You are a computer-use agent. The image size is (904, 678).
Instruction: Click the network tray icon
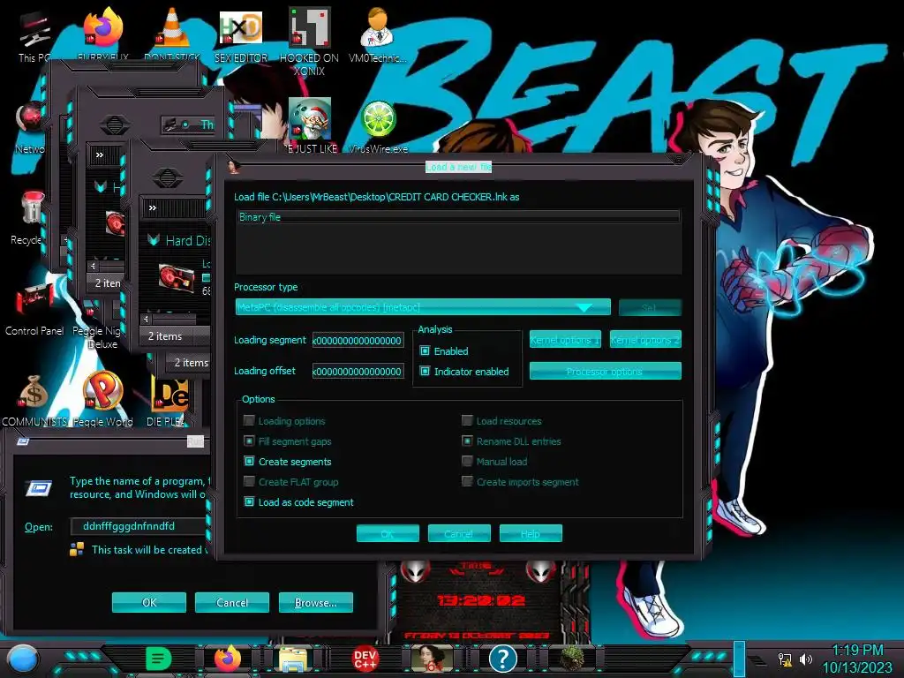click(x=785, y=659)
